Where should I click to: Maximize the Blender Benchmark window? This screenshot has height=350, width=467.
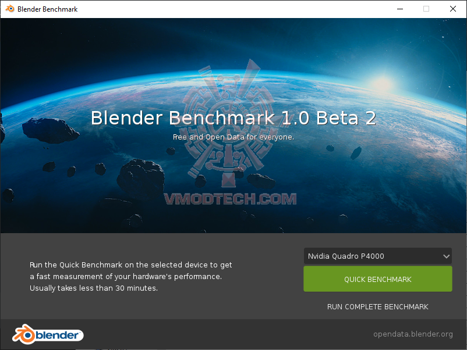[426, 9]
